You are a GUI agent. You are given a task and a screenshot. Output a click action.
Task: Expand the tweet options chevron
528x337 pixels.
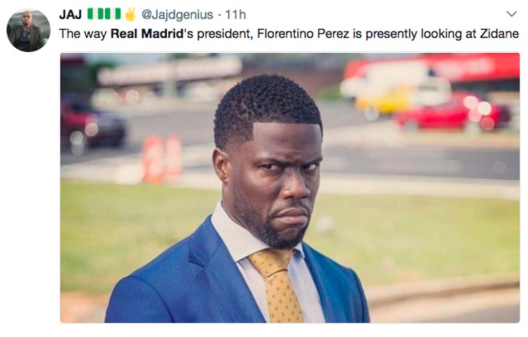click(x=512, y=14)
